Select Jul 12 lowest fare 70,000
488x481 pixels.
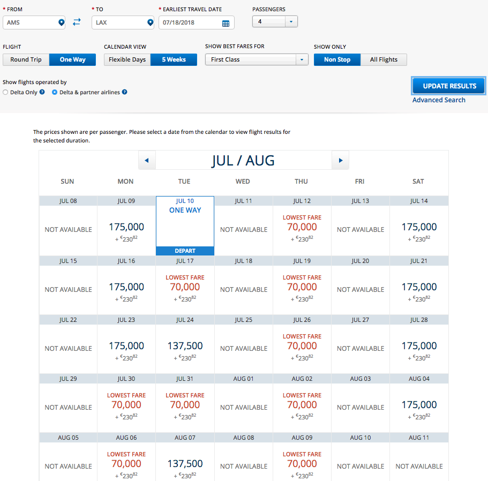[x=302, y=227]
